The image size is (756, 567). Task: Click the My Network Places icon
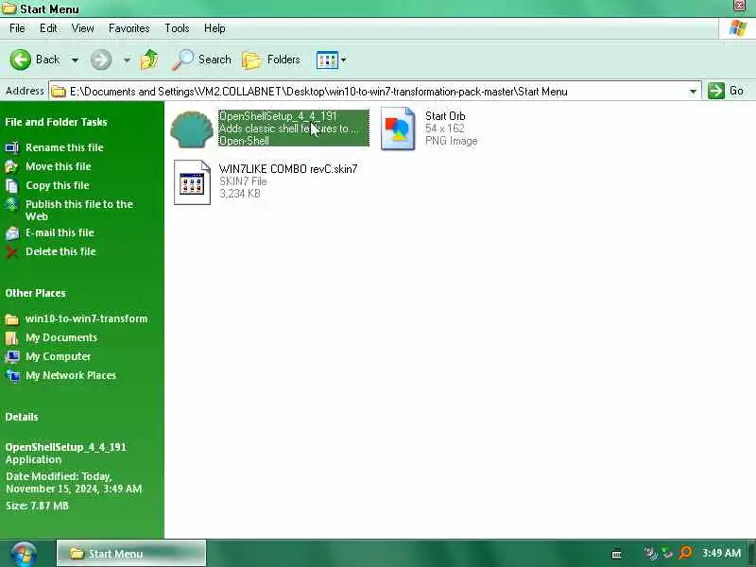click(12, 375)
